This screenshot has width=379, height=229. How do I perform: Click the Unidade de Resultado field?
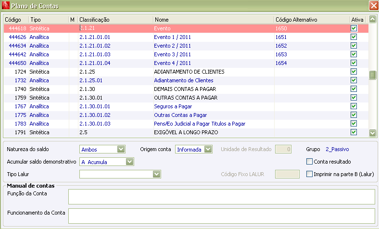(x=283, y=149)
